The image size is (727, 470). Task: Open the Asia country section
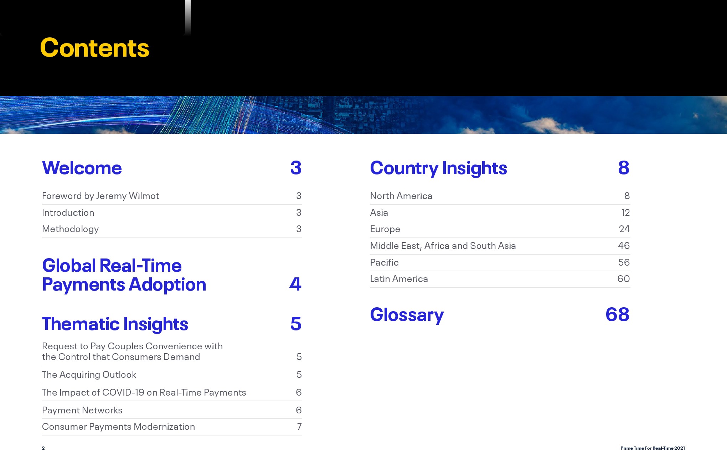tap(379, 213)
